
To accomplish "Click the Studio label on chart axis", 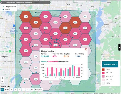I will tap(47, 77).
